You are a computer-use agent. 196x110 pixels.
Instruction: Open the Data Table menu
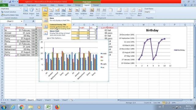[x=70, y=12]
